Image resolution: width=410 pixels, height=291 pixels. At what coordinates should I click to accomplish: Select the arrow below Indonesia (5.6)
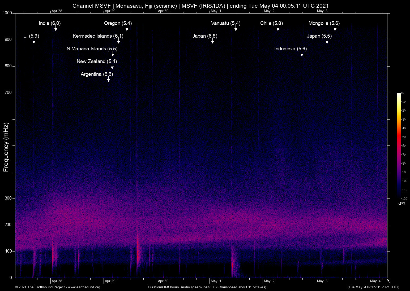pyautogui.click(x=302, y=54)
